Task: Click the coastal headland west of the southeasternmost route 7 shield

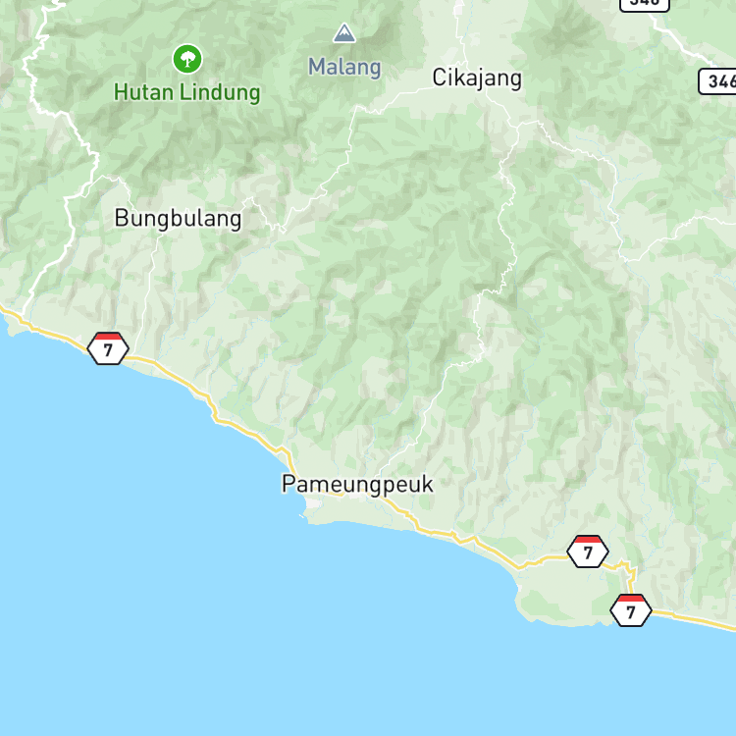Action: tap(563, 599)
